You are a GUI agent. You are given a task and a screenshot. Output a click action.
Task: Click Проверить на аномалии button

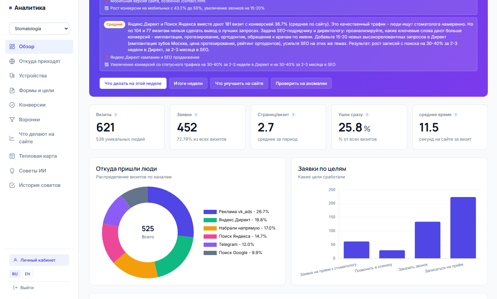301,83
